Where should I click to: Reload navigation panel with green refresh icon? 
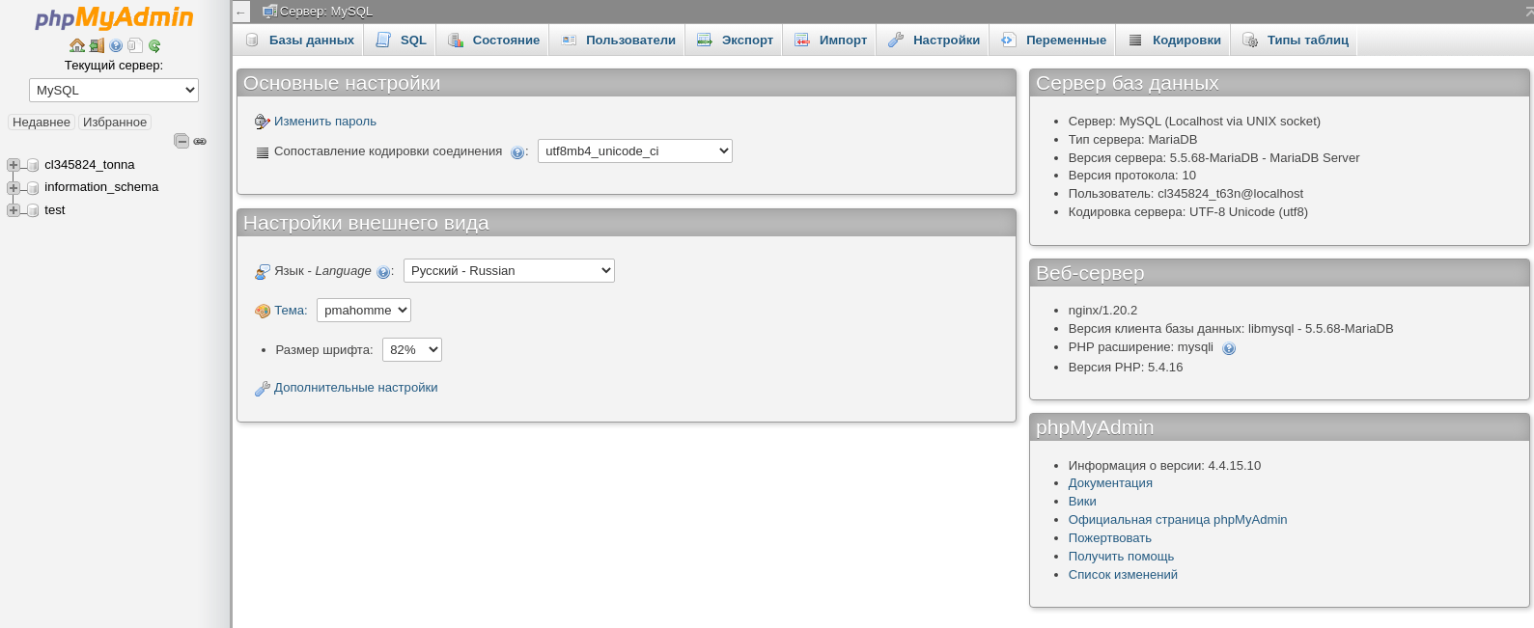[x=154, y=45]
